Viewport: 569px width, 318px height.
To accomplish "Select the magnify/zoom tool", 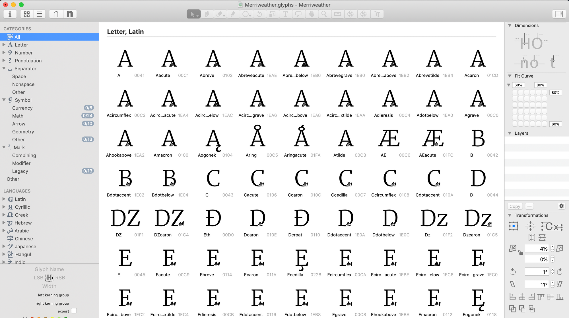I will click(324, 14).
